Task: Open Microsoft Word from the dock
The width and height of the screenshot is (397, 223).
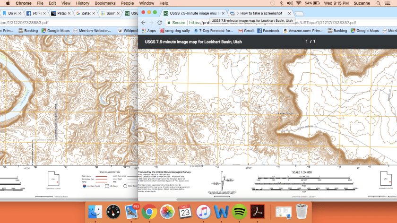Action: tap(221, 211)
